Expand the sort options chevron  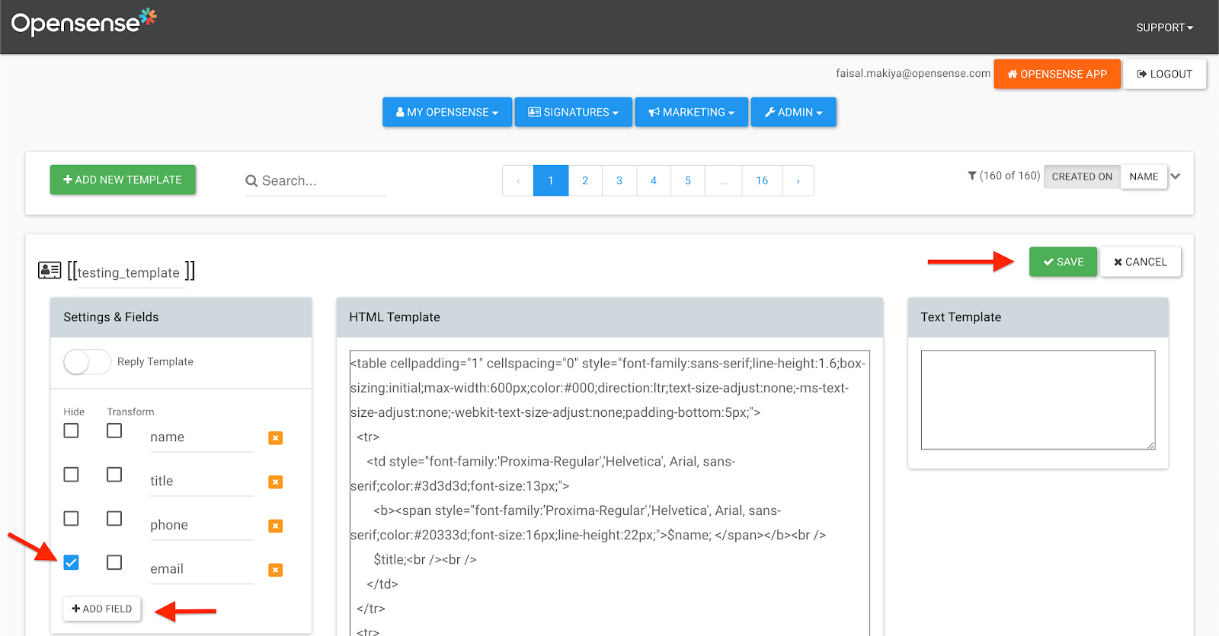coord(1176,176)
